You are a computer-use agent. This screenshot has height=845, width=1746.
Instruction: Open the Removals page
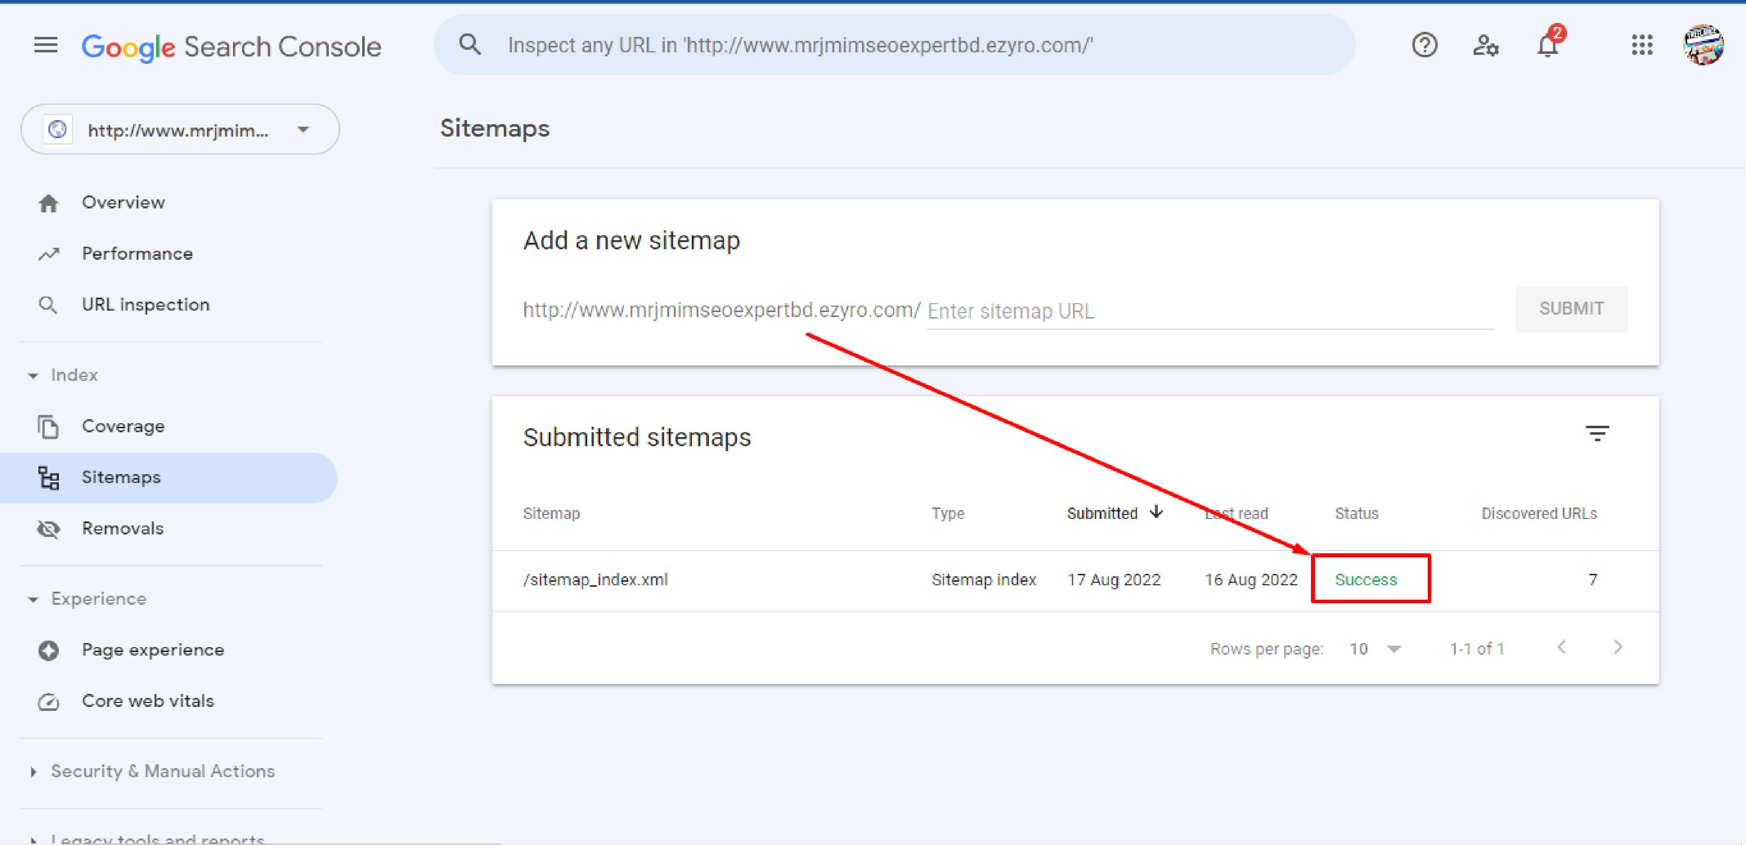[x=122, y=528]
